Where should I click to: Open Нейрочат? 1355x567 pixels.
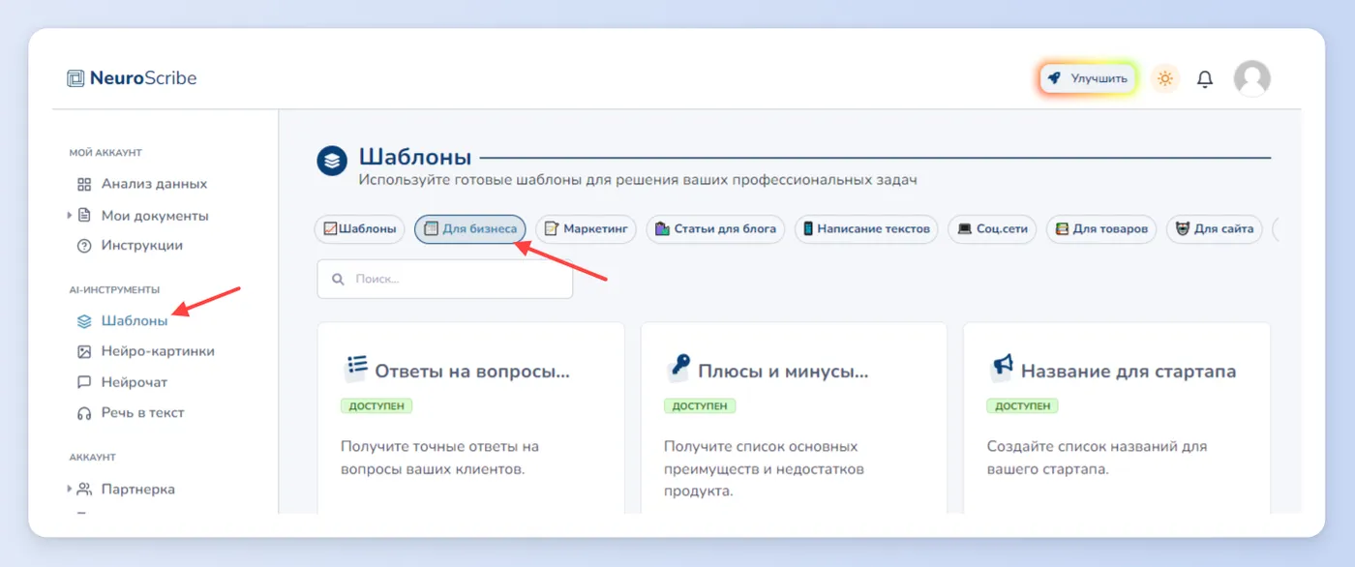(135, 382)
